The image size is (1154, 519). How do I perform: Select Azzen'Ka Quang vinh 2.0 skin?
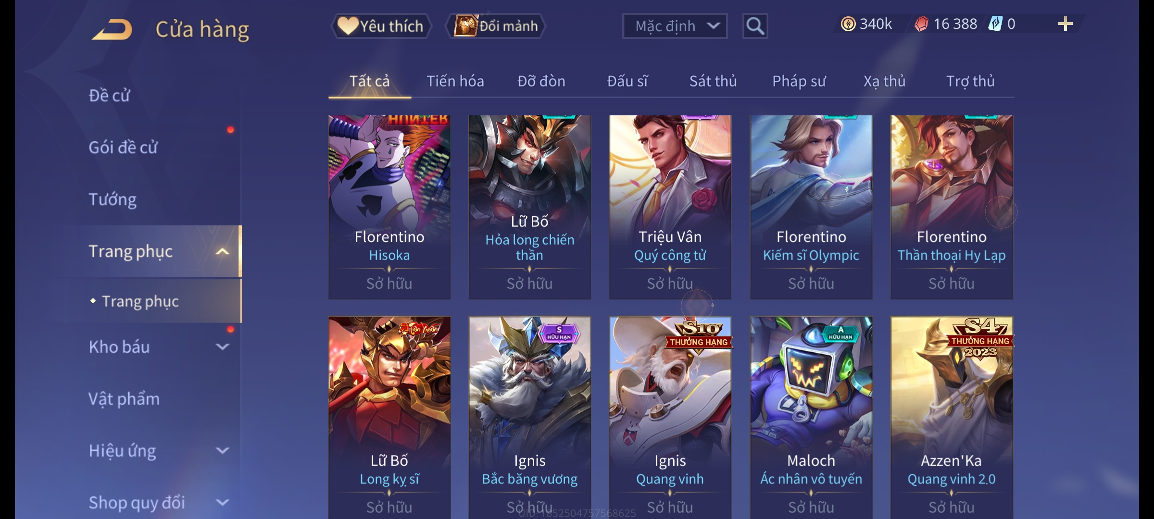pyautogui.click(x=952, y=417)
